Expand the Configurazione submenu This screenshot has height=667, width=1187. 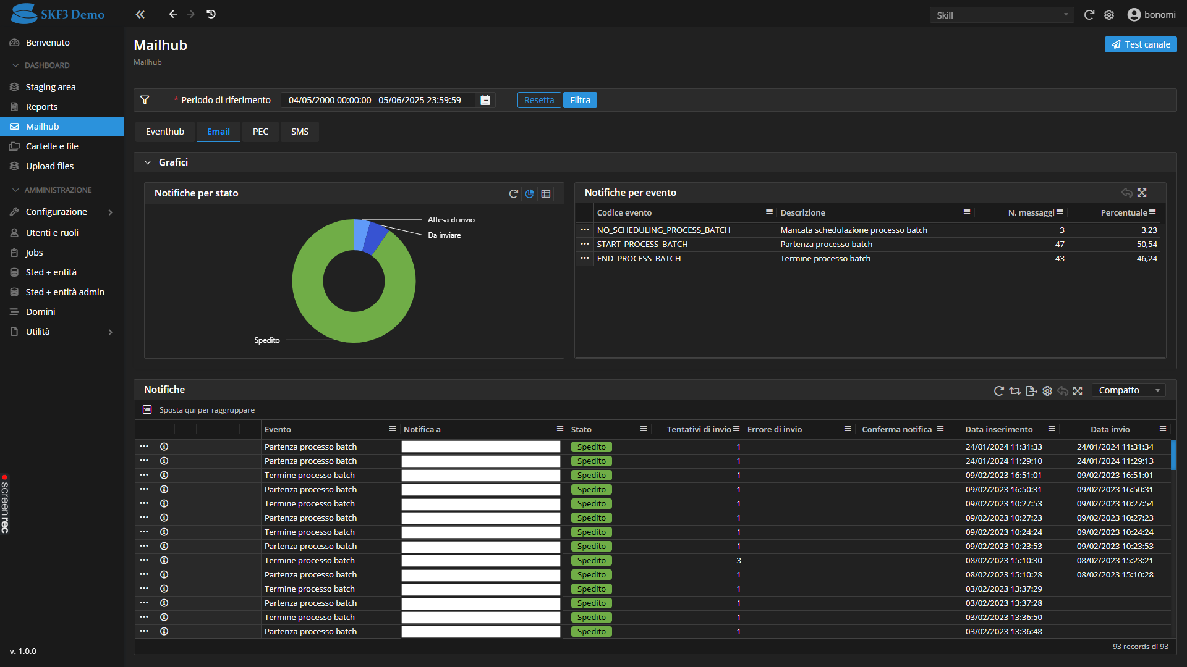pos(111,212)
